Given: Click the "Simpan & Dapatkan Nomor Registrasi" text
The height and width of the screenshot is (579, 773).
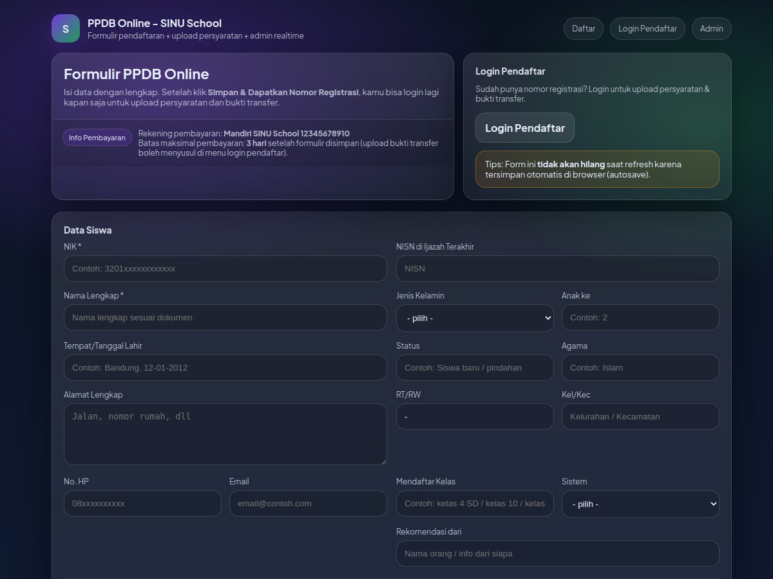Looking at the screenshot, I should [x=283, y=92].
